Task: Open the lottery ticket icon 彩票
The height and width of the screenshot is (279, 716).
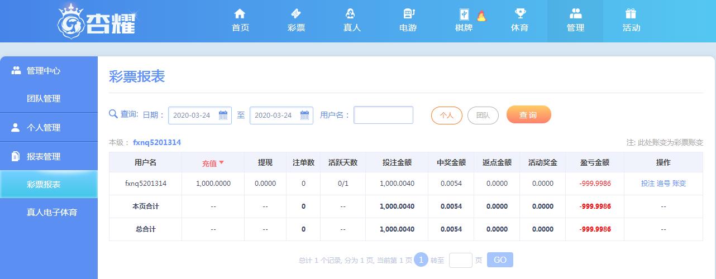Action: coord(296,15)
